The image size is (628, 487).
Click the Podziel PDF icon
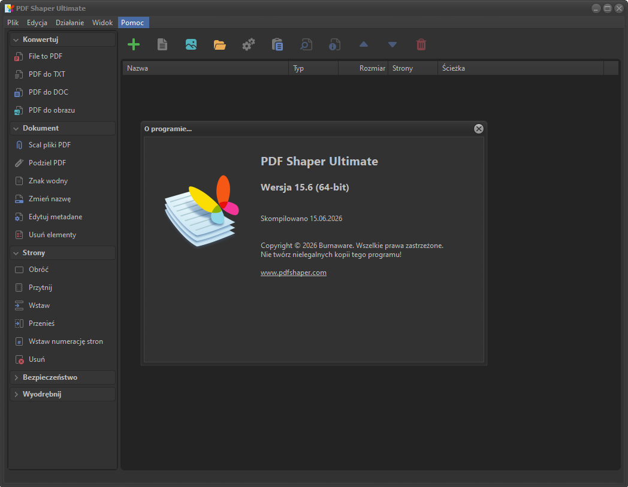tap(19, 163)
